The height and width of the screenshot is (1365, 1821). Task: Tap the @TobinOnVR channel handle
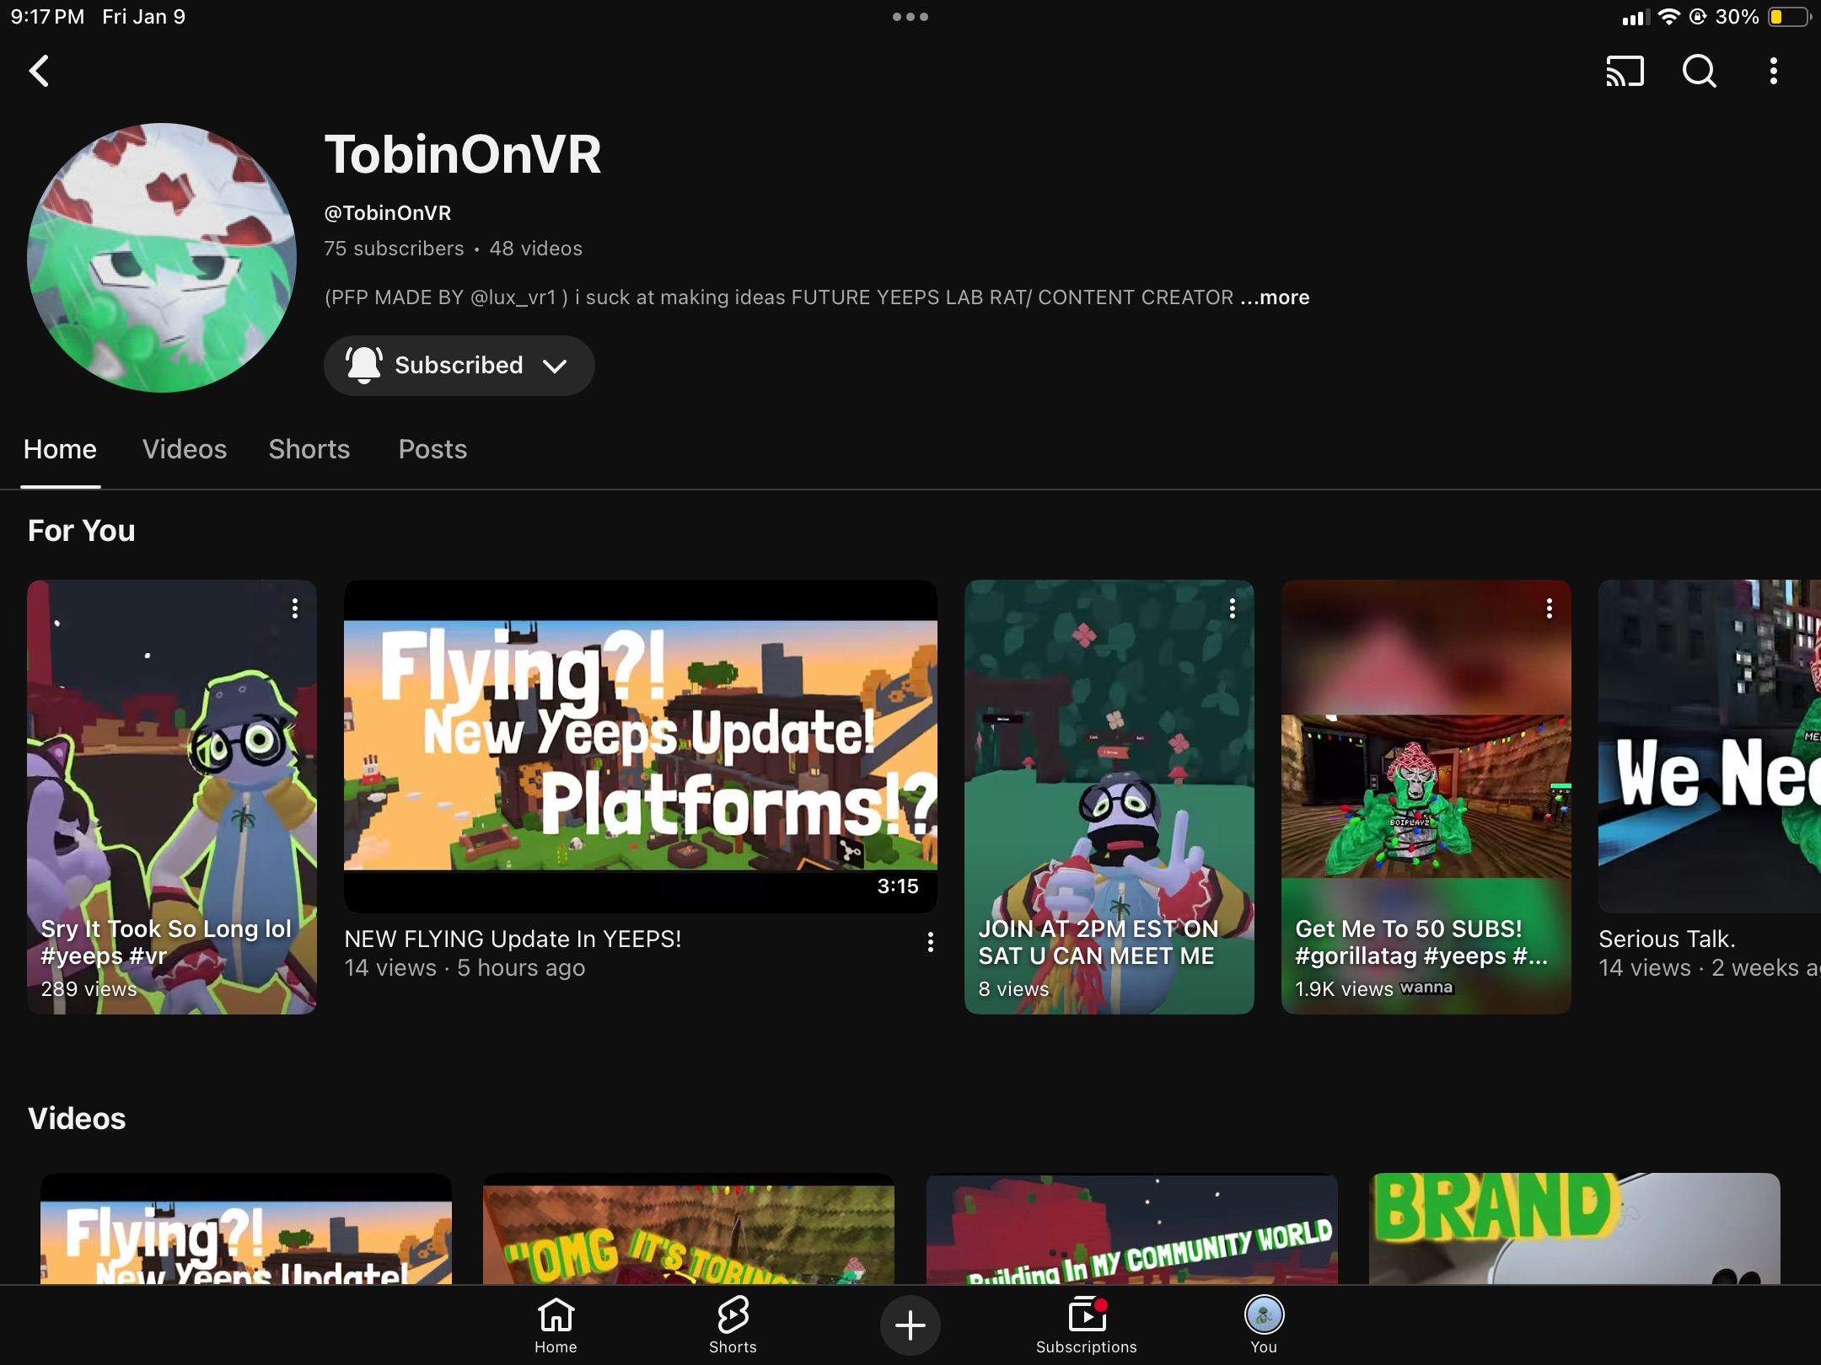[388, 213]
